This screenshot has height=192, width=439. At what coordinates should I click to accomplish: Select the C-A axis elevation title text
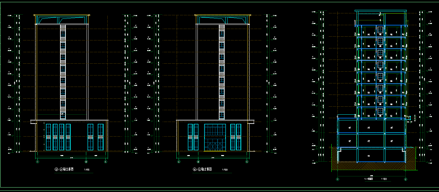(x=64, y=170)
